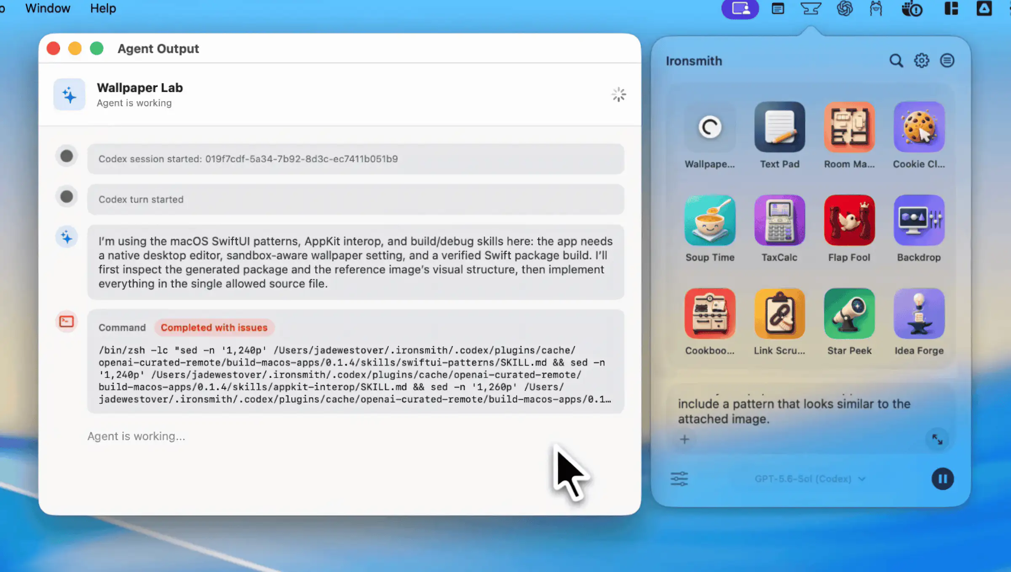
Task: Search apps in Ironsmith panel
Action: pos(896,61)
